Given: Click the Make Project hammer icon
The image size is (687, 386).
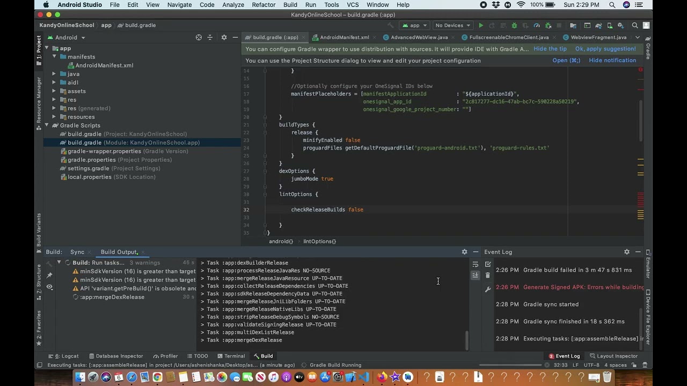Looking at the screenshot, I should pos(390,25).
